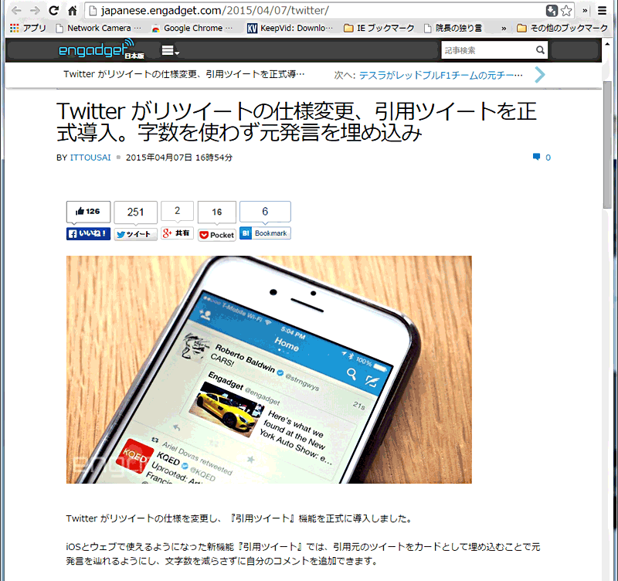Show hidden extensions chevron in the toolbar
The height and width of the screenshot is (581, 618).
585,11
